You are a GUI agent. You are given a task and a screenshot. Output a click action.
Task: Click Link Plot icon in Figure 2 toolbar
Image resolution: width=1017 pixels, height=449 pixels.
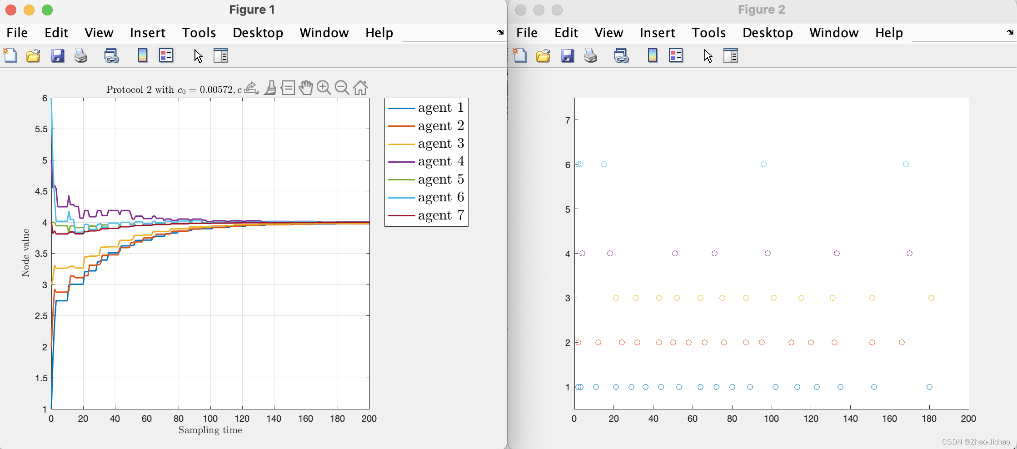pyautogui.click(x=621, y=55)
